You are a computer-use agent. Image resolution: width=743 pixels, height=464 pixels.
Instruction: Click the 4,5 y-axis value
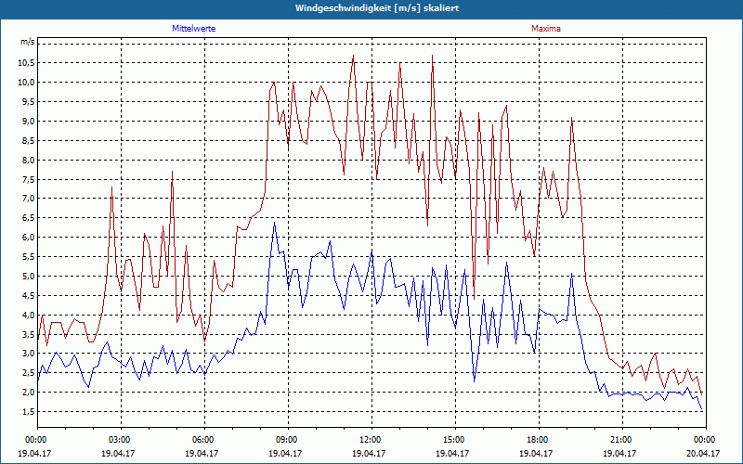click(x=28, y=295)
